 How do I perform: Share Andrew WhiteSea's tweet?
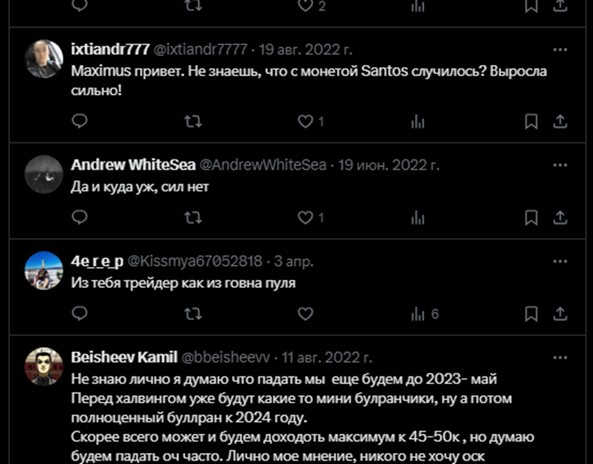point(560,217)
